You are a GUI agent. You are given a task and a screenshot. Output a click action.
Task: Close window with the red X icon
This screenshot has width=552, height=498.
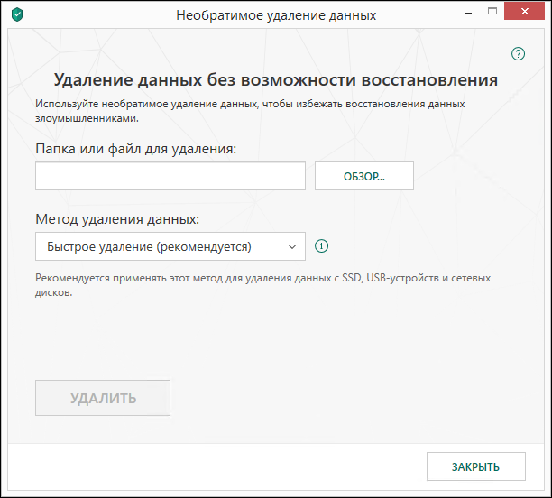click(530, 15)
